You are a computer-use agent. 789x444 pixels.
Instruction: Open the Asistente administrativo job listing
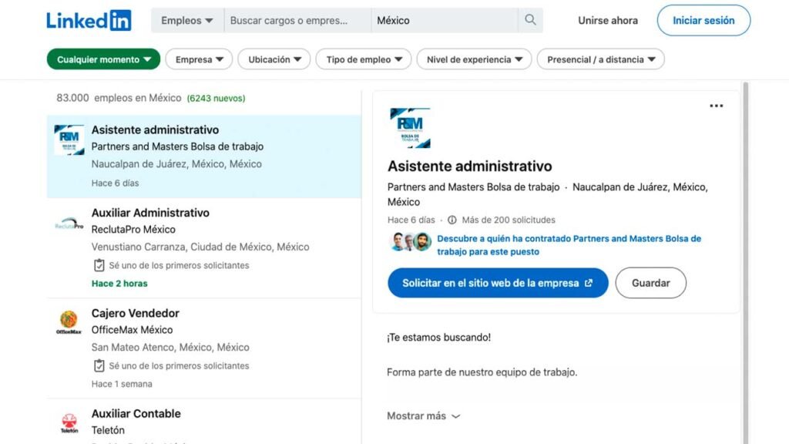204,156
